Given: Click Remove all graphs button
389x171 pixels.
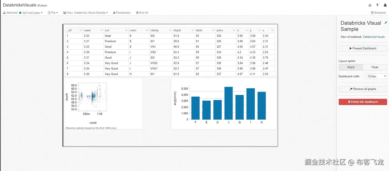Looking at the screenshot, I should (x=363, y=89).
